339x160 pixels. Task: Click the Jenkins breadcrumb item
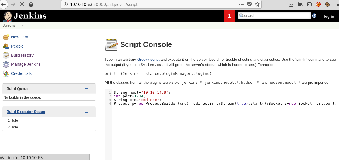click(x=9, y=25)
